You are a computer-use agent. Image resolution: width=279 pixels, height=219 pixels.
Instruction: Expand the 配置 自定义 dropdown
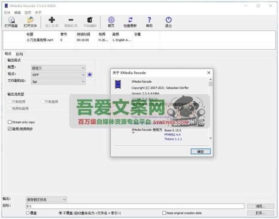[x=58, y=68]
